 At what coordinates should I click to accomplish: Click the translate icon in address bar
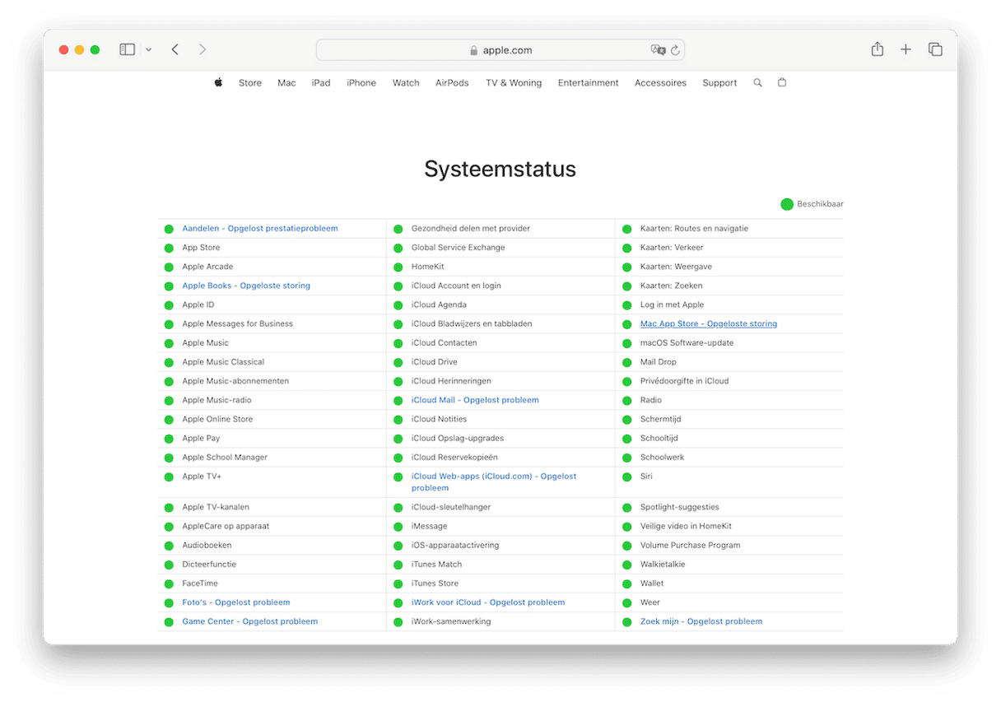(x=658, y=50)
